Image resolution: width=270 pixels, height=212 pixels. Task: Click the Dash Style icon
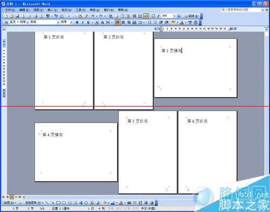coord(134,203)
